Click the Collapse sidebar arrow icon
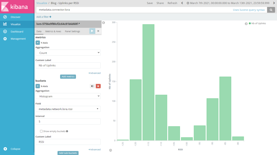The image size is (277, 155). point(5,149)
